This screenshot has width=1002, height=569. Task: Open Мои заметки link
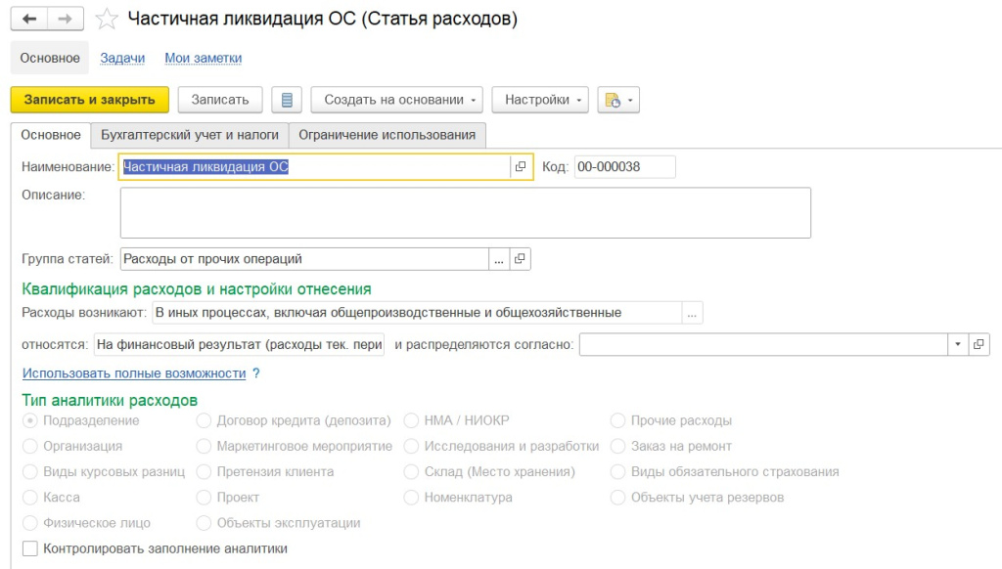tap(204, 58)
